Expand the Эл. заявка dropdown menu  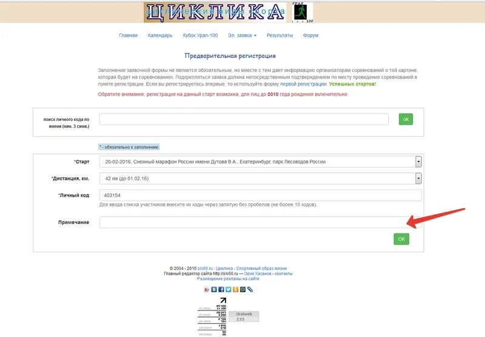[x=242, y=36]
